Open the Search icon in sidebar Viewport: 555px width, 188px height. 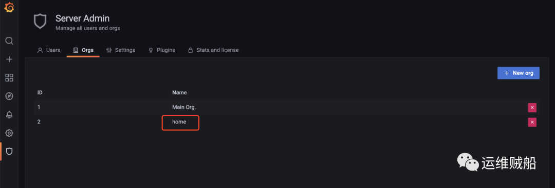coord(9,41)
